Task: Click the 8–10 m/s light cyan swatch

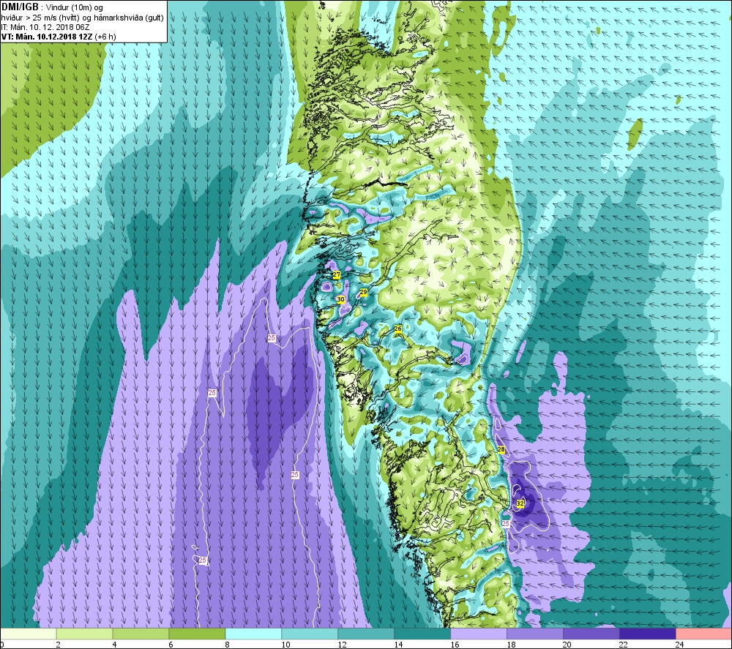Action: pos(253,634)
